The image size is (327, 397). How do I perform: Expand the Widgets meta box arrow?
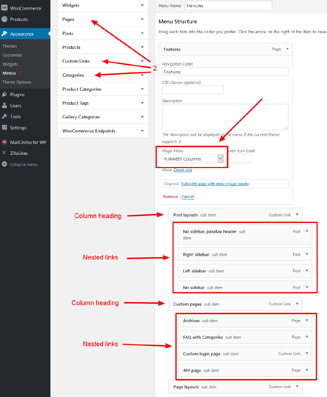pos(142,5)
